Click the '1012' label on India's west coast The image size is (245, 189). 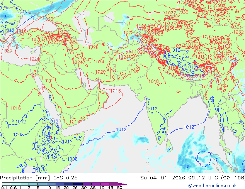point(152,109)
